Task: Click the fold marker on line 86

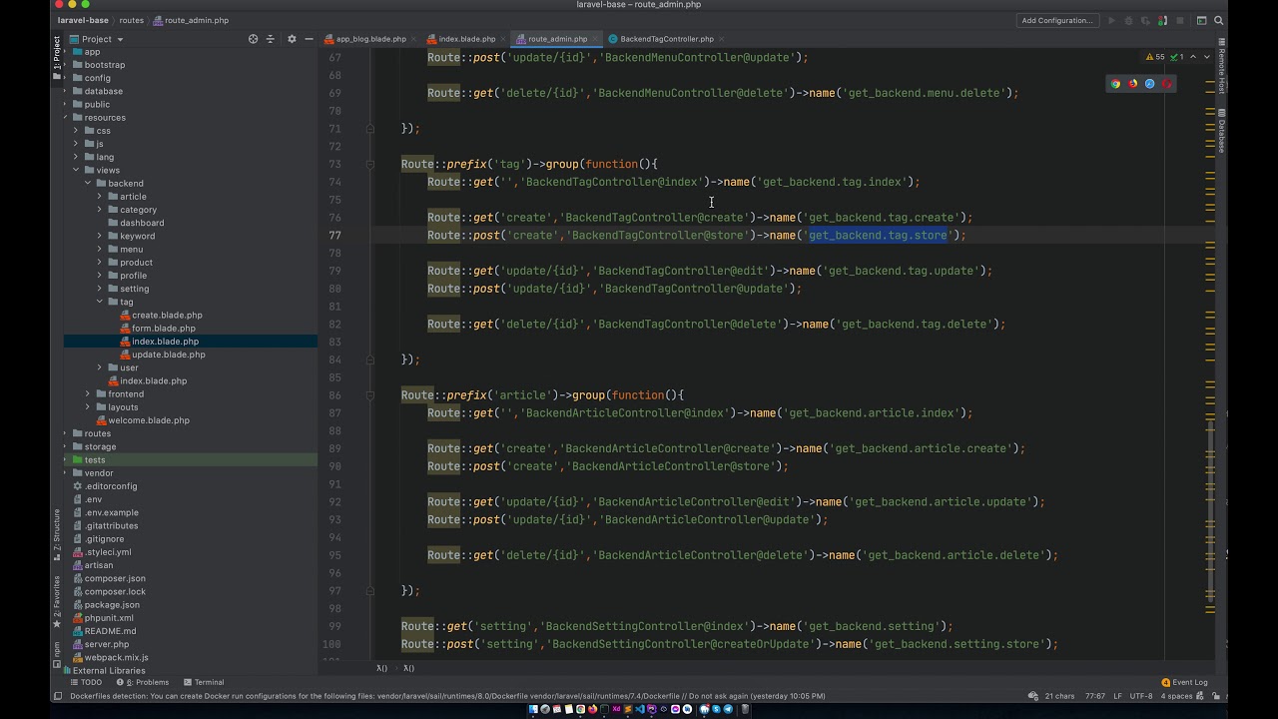Action: coord(369,395)
